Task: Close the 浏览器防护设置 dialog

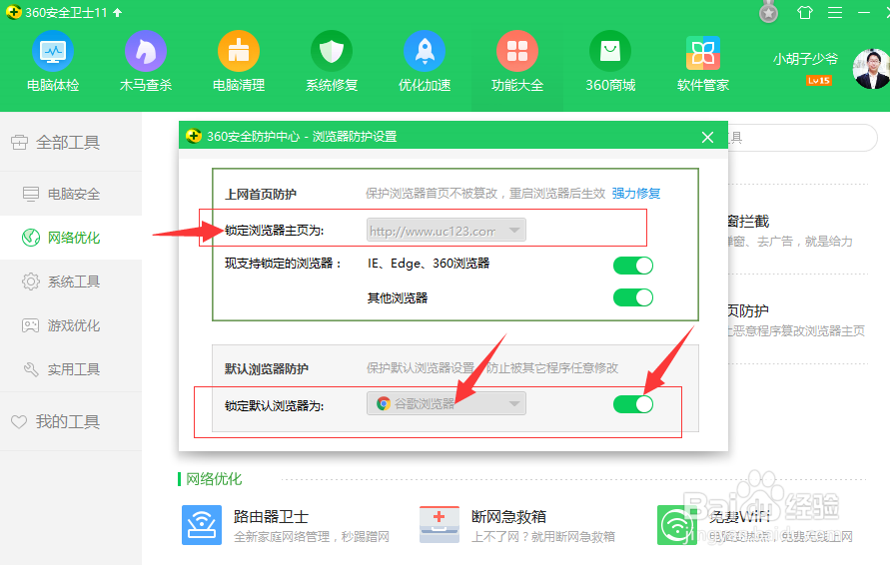Action: (707, 138)
